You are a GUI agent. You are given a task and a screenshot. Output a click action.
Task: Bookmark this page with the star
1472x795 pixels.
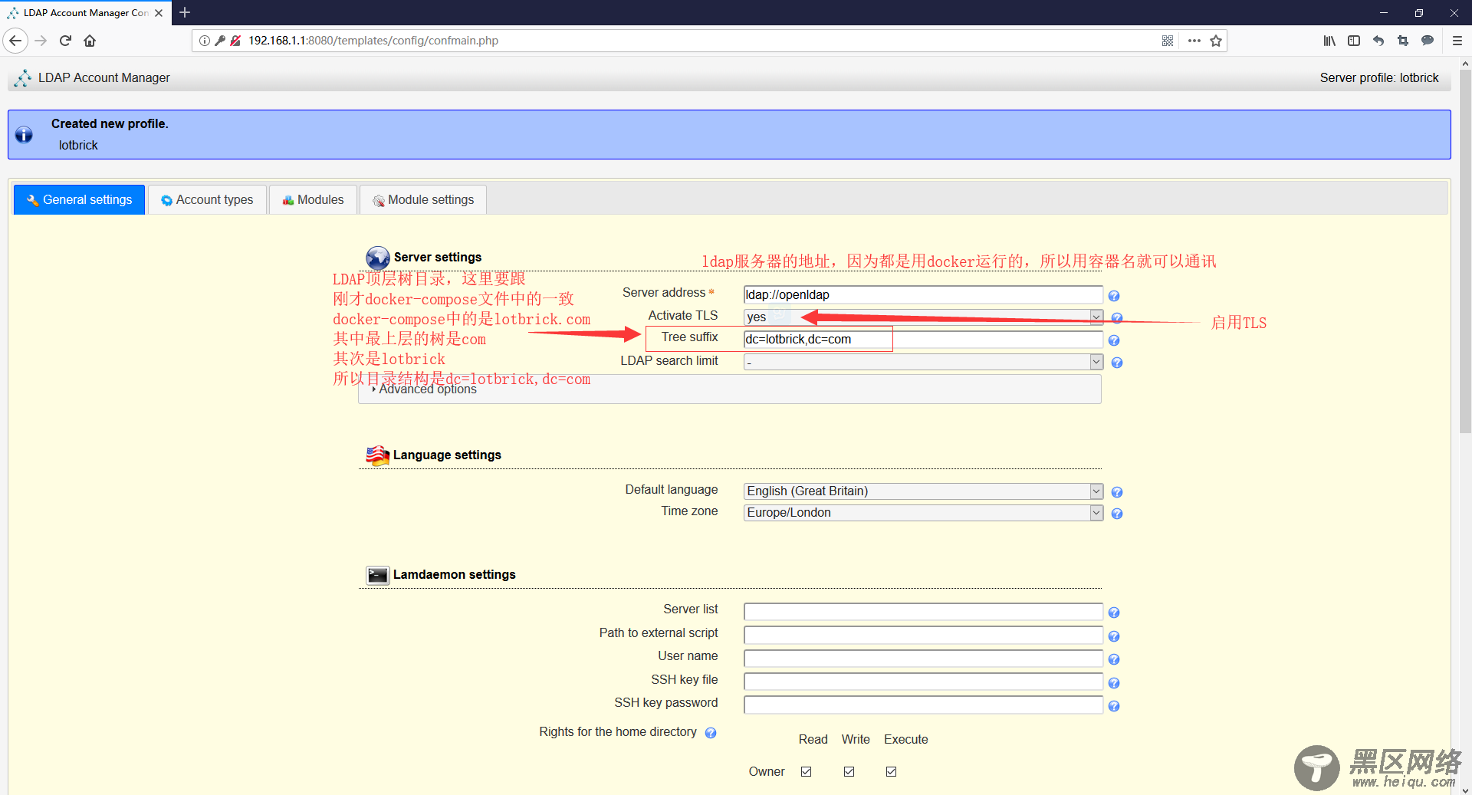1216,41
